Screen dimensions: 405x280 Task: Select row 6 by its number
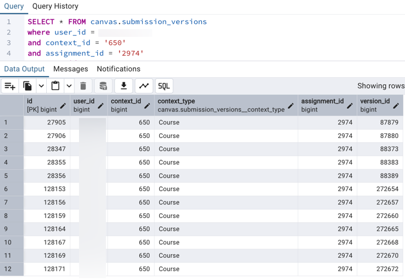pyautogui.click(x=6, y=189)
